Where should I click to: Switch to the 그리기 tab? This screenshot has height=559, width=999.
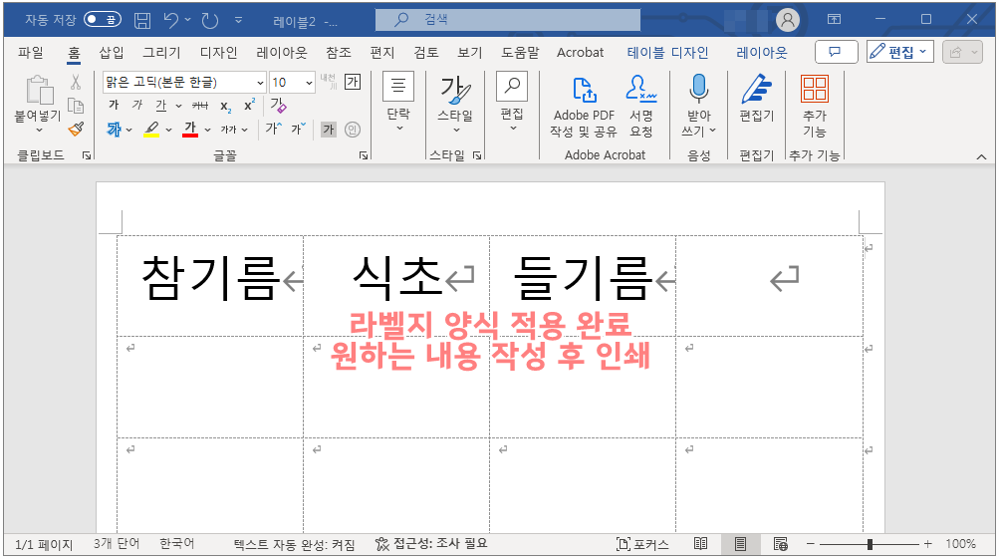(x=161, y=52)
